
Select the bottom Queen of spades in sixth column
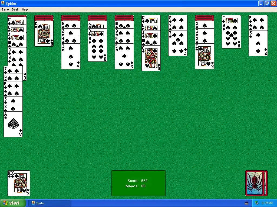click(x=151, y=58)
